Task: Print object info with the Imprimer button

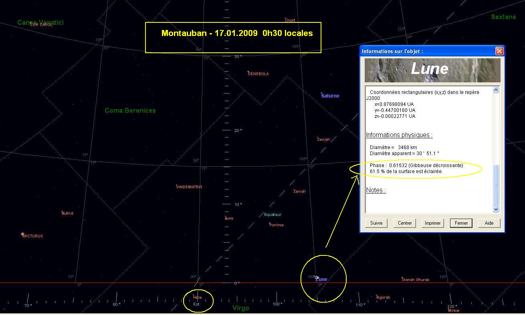Action: 432,223
